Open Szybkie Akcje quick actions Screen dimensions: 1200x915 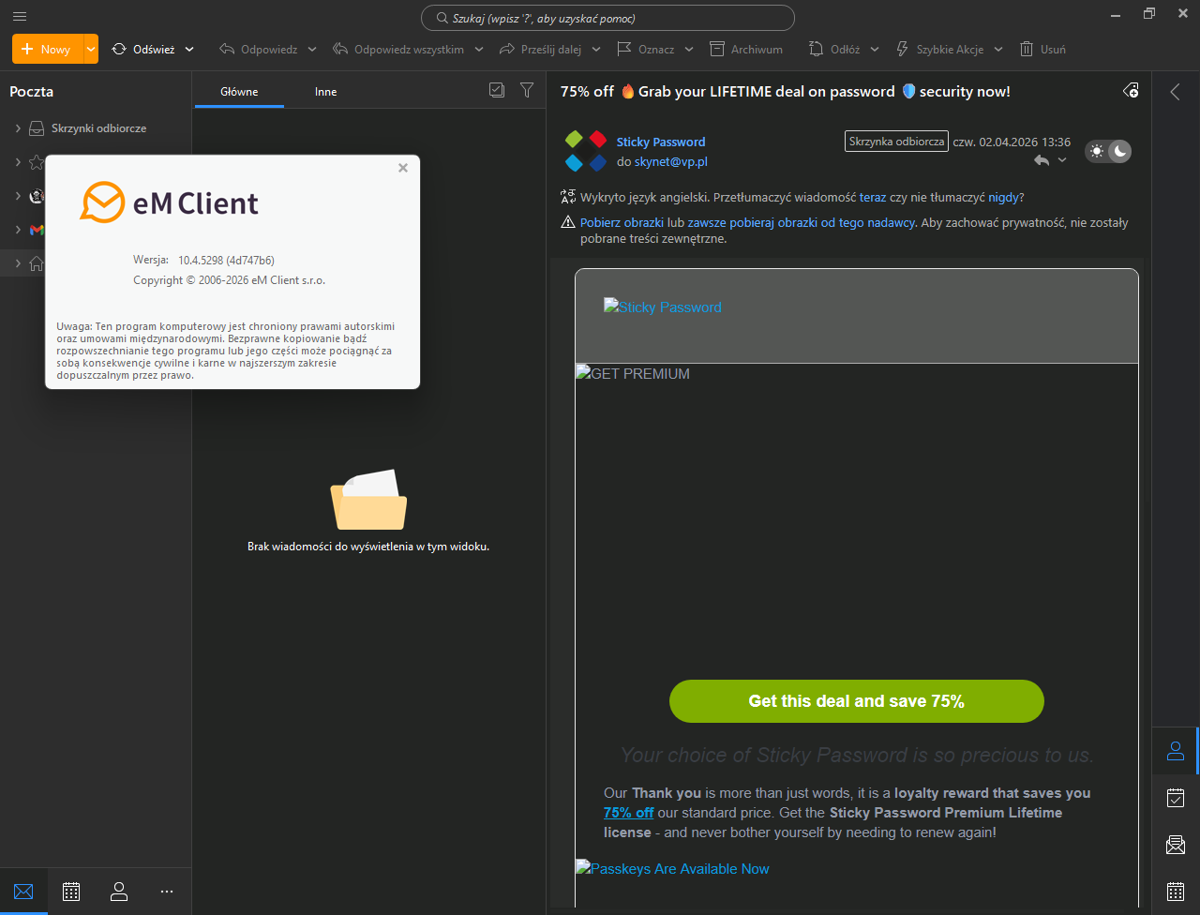(939, 49)
